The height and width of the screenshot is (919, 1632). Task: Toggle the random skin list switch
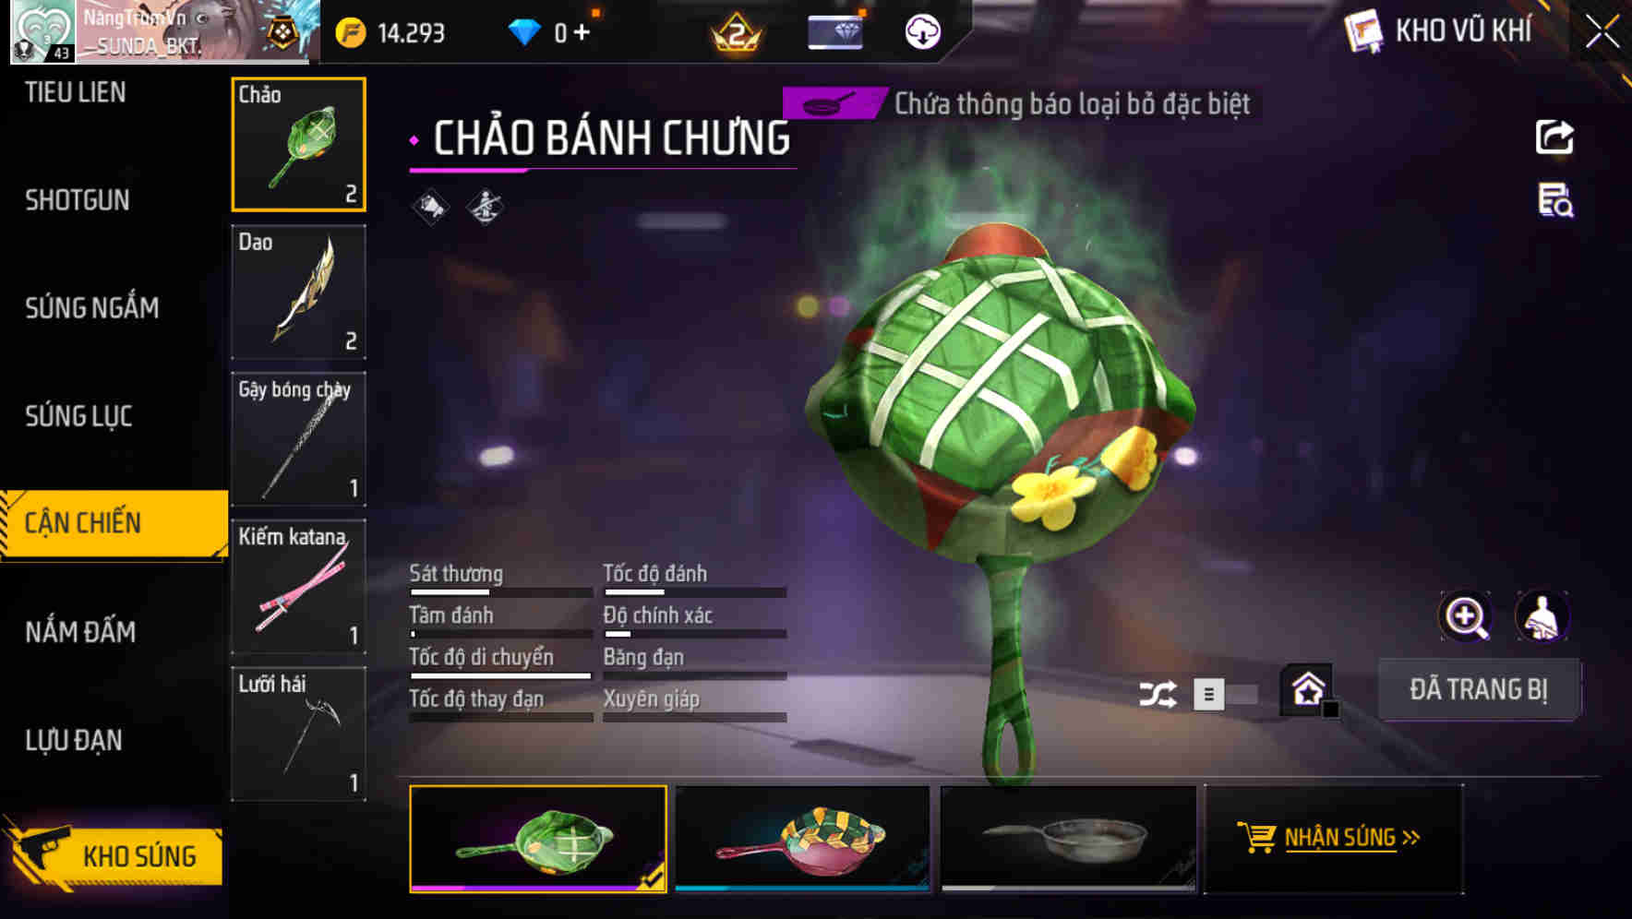[1225, 694]
